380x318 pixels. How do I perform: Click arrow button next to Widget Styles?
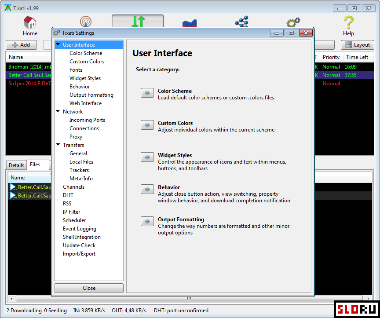[147, 157]
